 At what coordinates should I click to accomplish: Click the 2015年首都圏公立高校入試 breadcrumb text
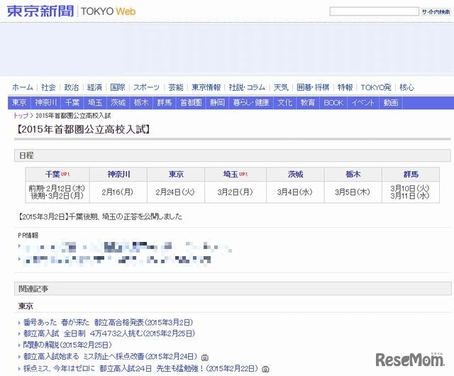click(73, 116)
